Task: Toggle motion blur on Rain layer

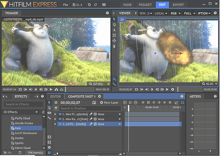Action: click(x=91, y=119)
